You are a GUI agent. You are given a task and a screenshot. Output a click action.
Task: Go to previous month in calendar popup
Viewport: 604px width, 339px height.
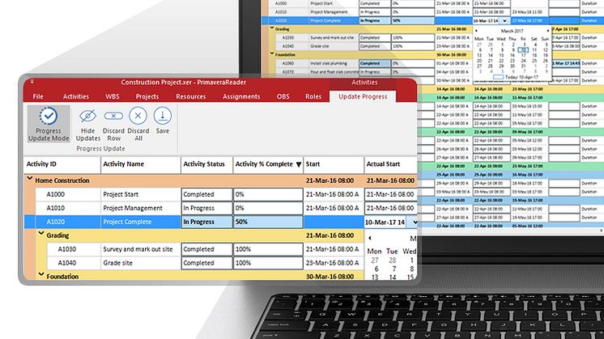click(x=370, y=238)
